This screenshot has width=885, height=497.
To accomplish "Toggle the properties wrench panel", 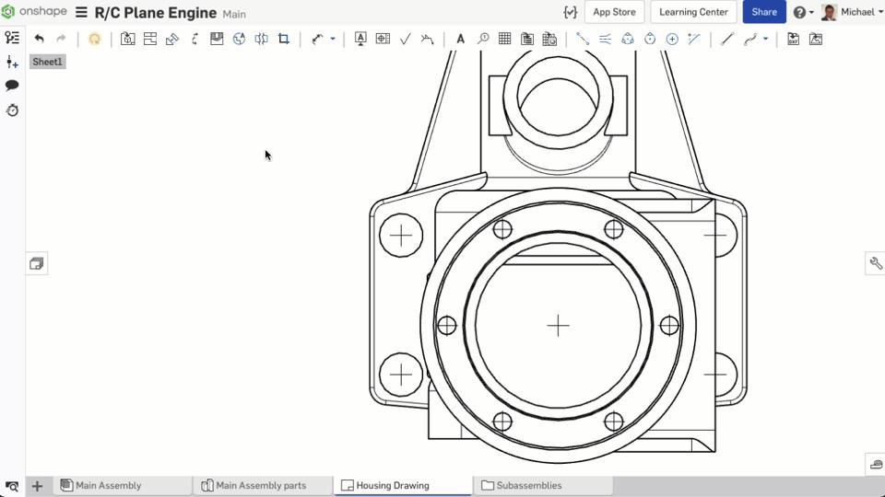I will tap(875, 264).
